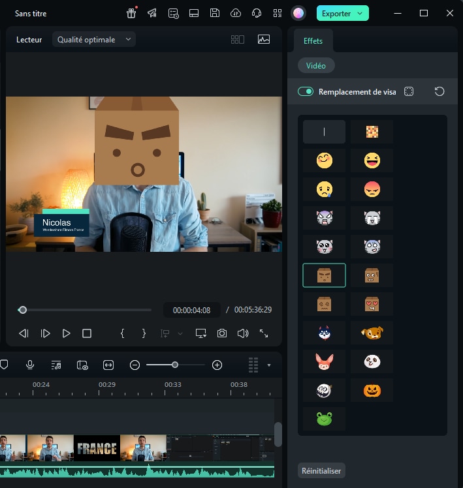Click the Réinitialiser button
463x488 pixels.
[x=321, y=470]
